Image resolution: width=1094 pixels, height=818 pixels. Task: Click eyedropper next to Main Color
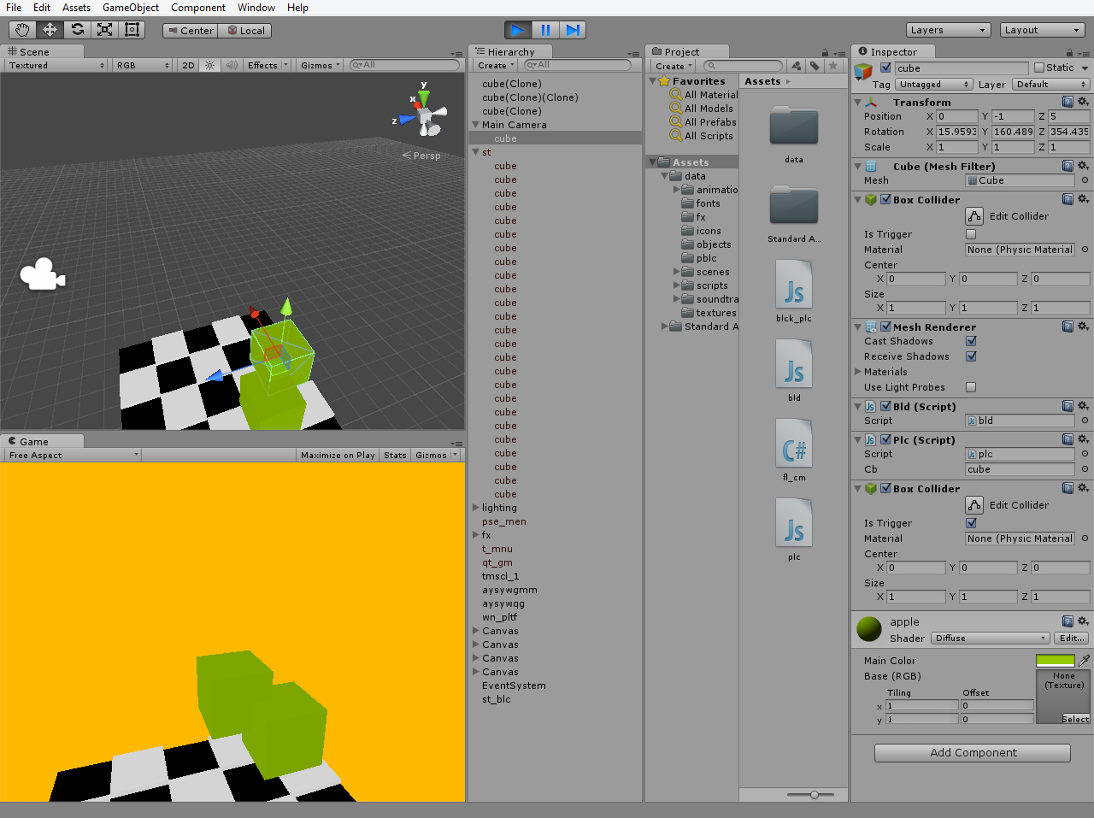[x=1084, y=661]
